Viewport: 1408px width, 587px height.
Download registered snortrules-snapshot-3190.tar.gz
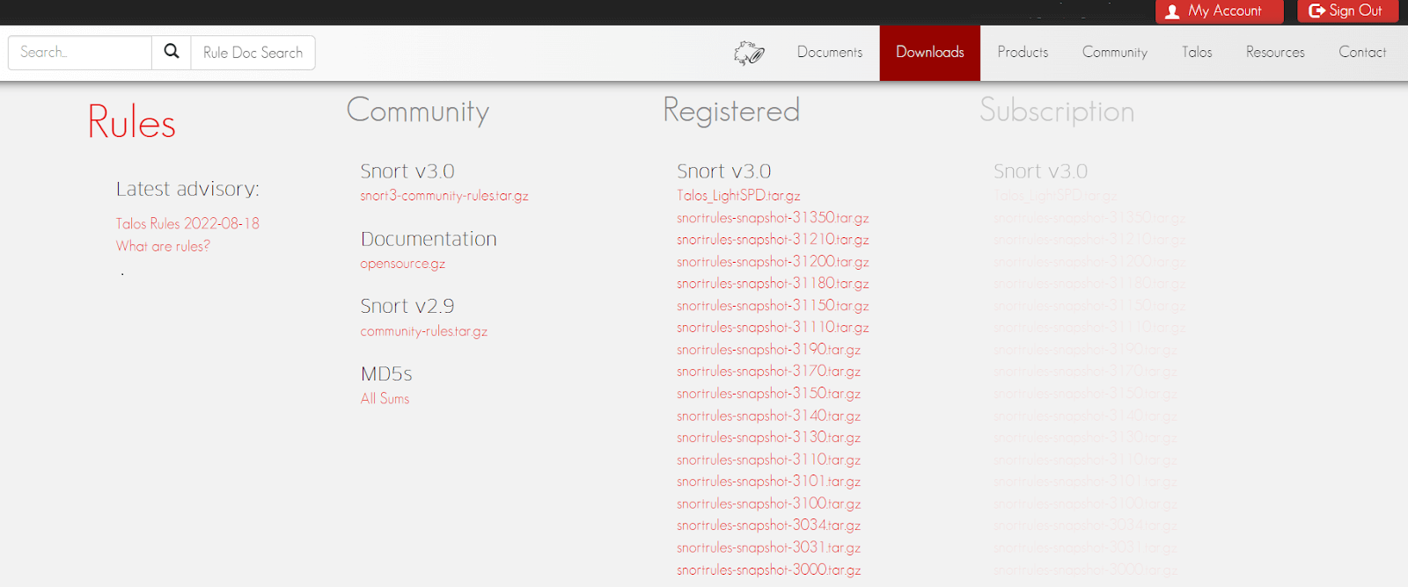point(769,350)
